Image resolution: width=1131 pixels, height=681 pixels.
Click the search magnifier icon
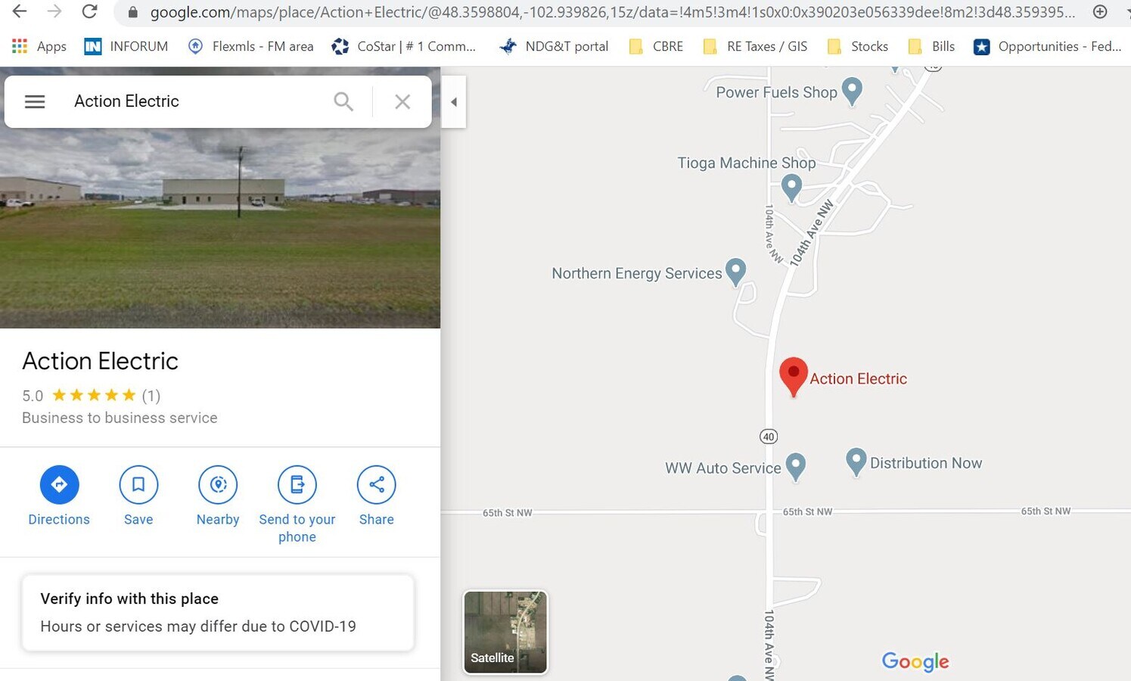click(x=343, y=101)
